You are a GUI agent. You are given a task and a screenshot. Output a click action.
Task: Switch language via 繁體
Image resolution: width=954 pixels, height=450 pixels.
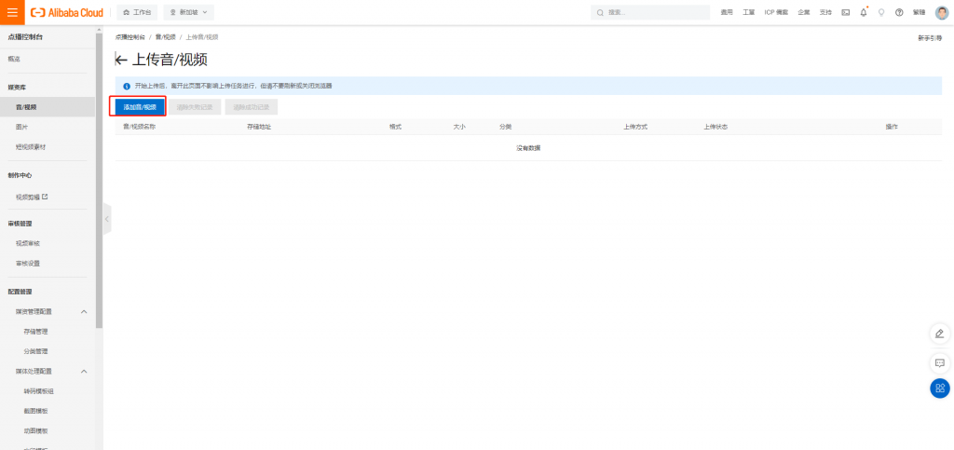coord(920,12)
